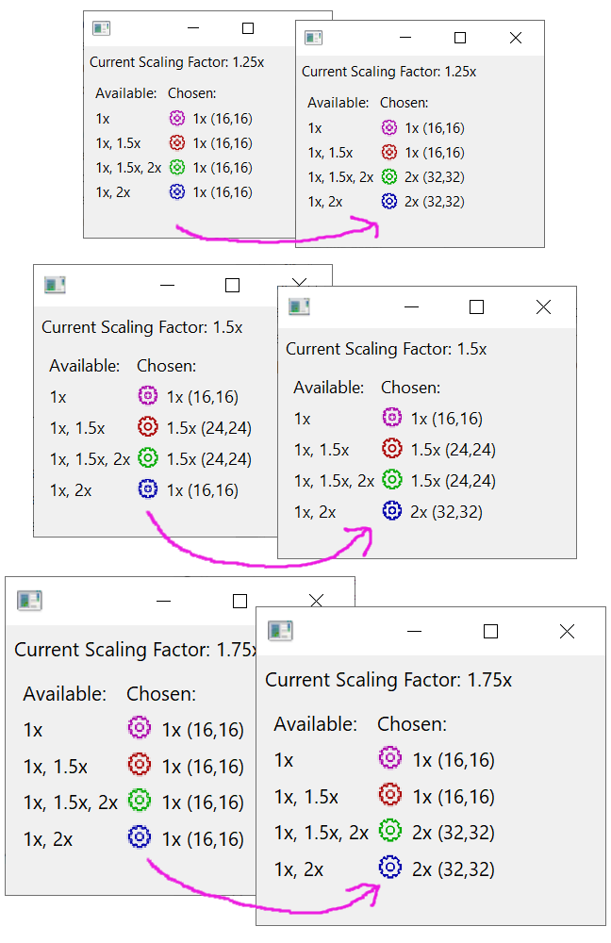This screenshot has height=943, width=611.
Task: Click the application icon in the top-left window title bar
Action: pyautogui.click(x=100, y=29)
